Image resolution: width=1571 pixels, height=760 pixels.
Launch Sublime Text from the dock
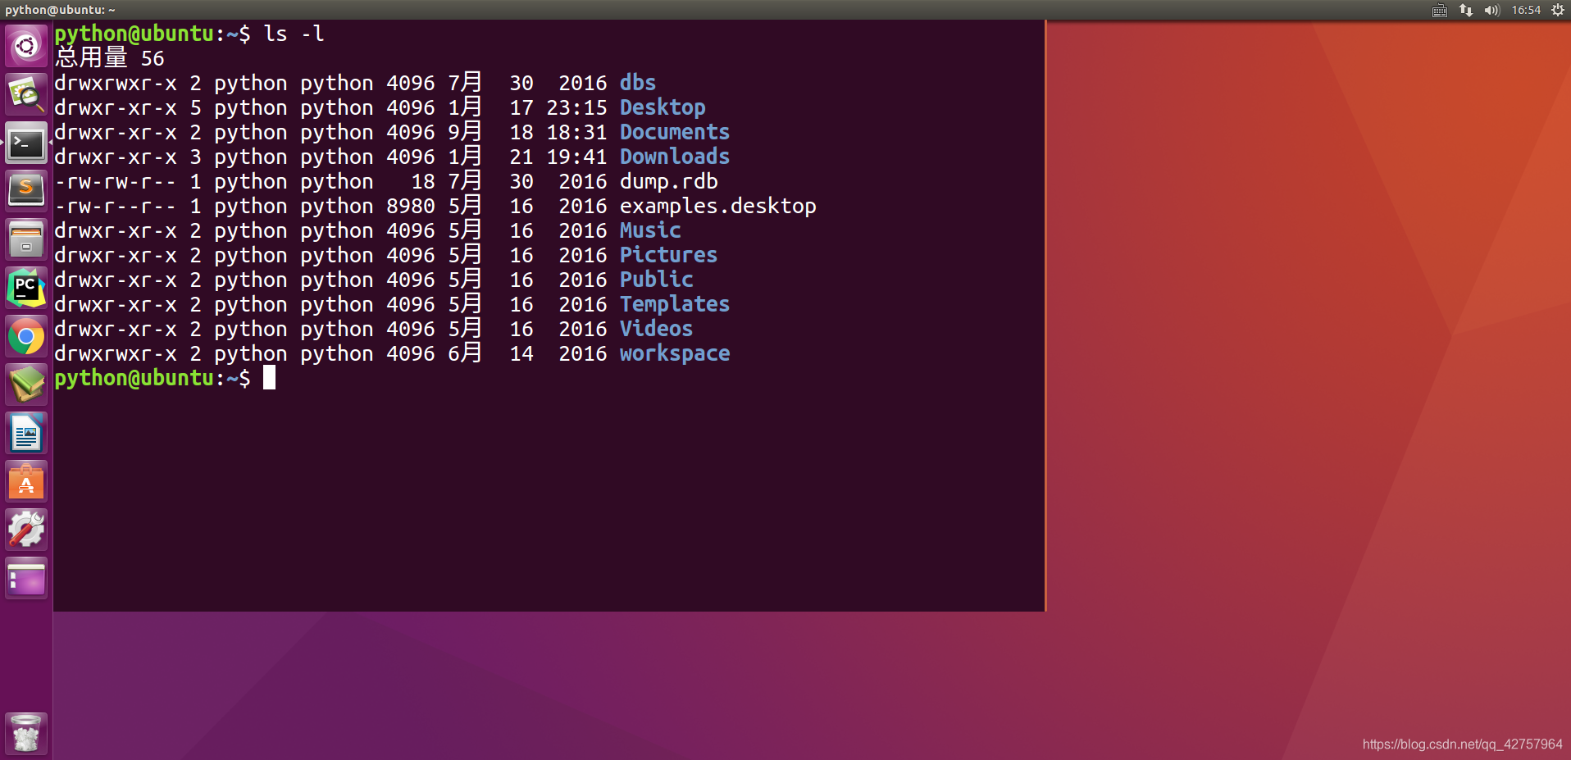26,191
